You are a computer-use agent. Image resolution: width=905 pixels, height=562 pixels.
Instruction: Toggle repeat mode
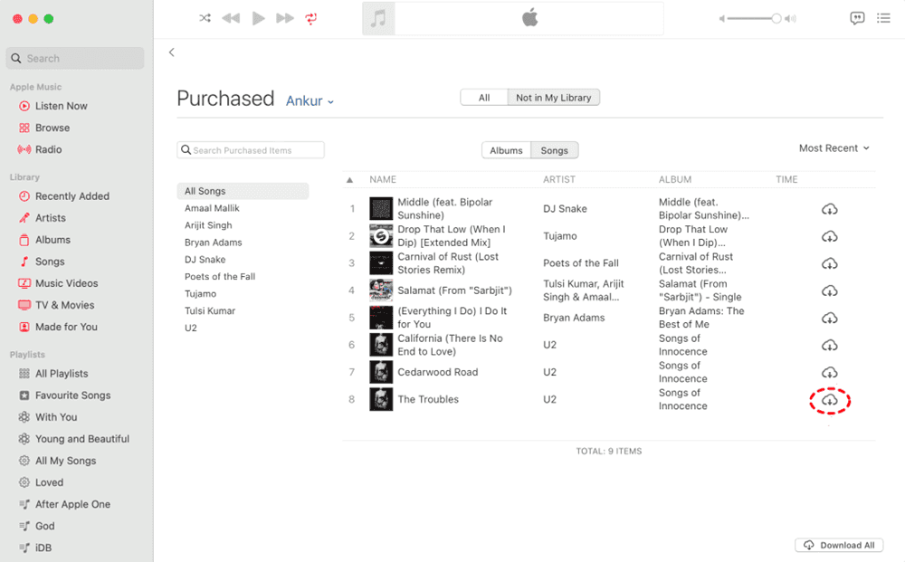pos(312,18)
